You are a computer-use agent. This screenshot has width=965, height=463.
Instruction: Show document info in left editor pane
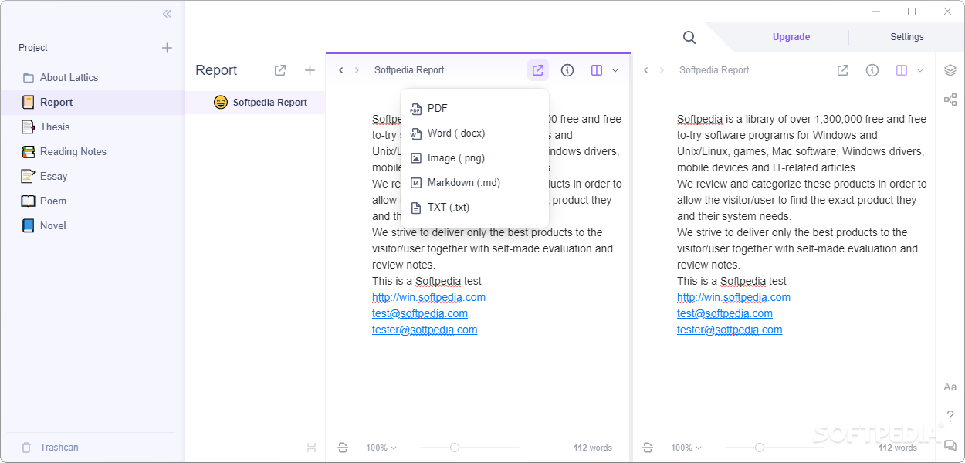(567, 70)
